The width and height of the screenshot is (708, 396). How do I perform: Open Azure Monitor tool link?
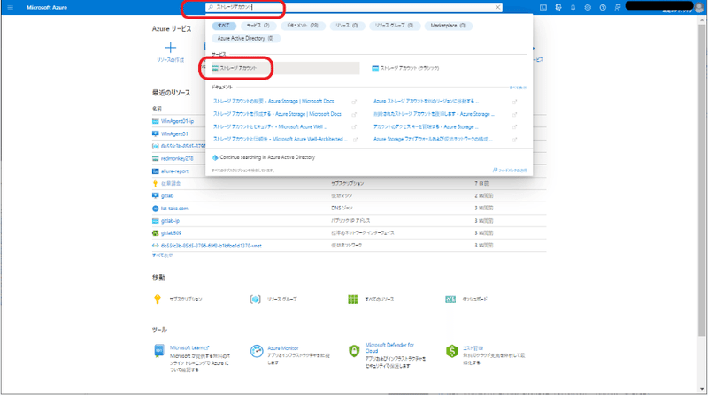282,348
